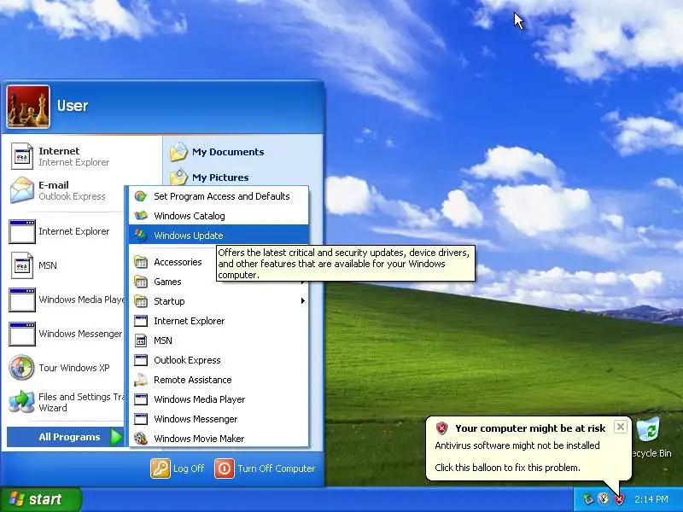Click the Accessories folder icon

pos(141,262)
